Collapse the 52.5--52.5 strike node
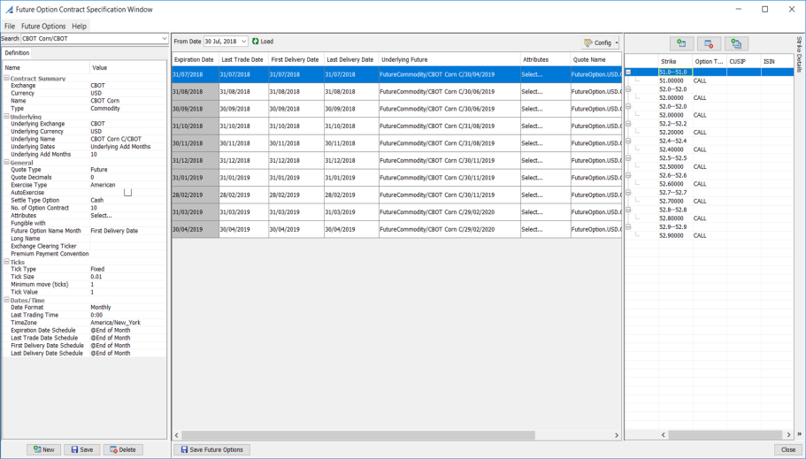 628,158
